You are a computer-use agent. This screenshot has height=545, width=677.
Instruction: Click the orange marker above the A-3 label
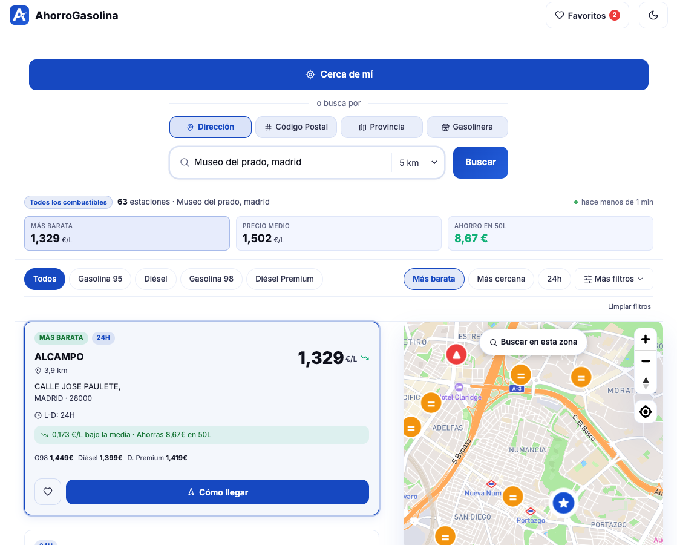click(x=521, y=375)
